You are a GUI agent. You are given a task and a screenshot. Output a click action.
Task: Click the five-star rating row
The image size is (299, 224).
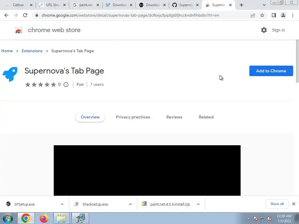pos(41,84)
